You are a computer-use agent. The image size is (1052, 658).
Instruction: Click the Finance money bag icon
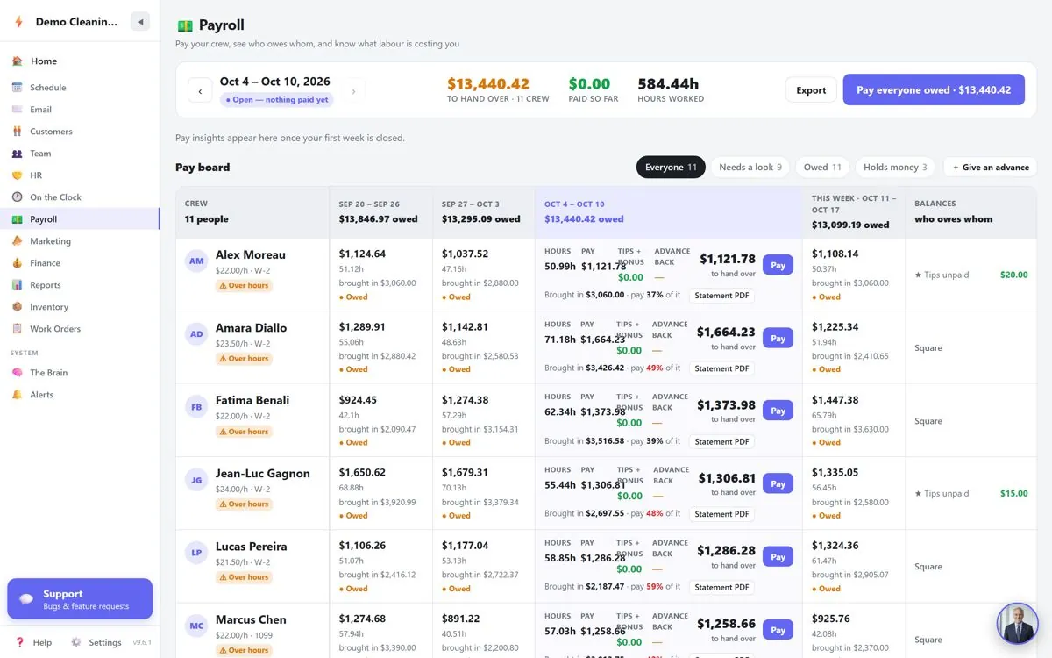tap(17, 263)
